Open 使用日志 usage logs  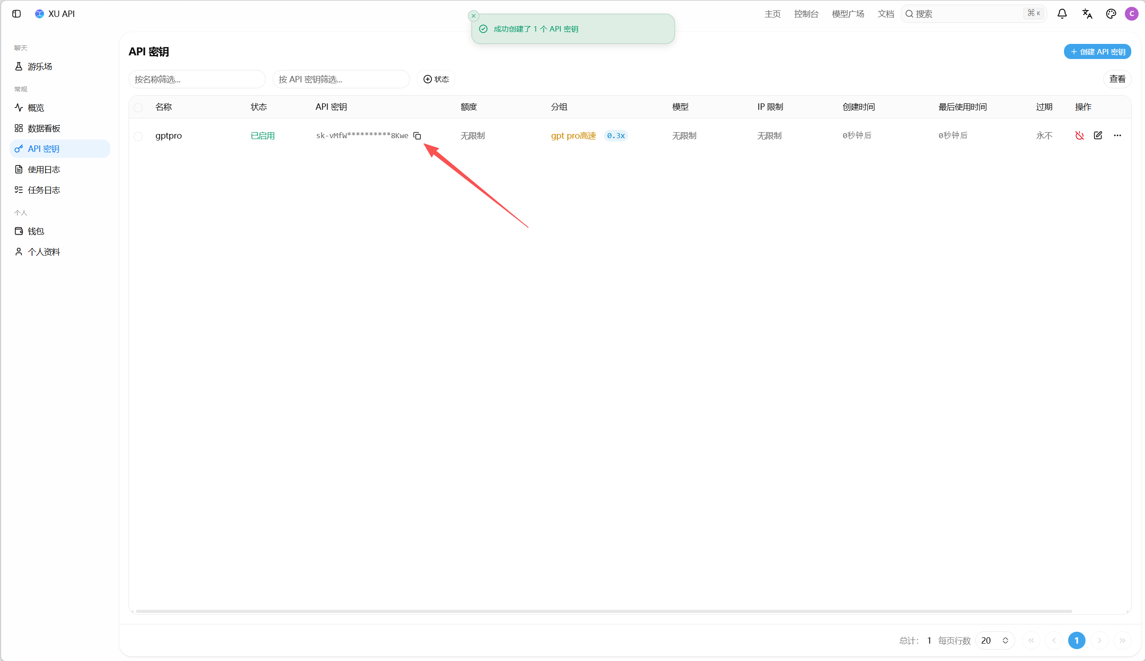pyautogui.click(x=60, y=169)
